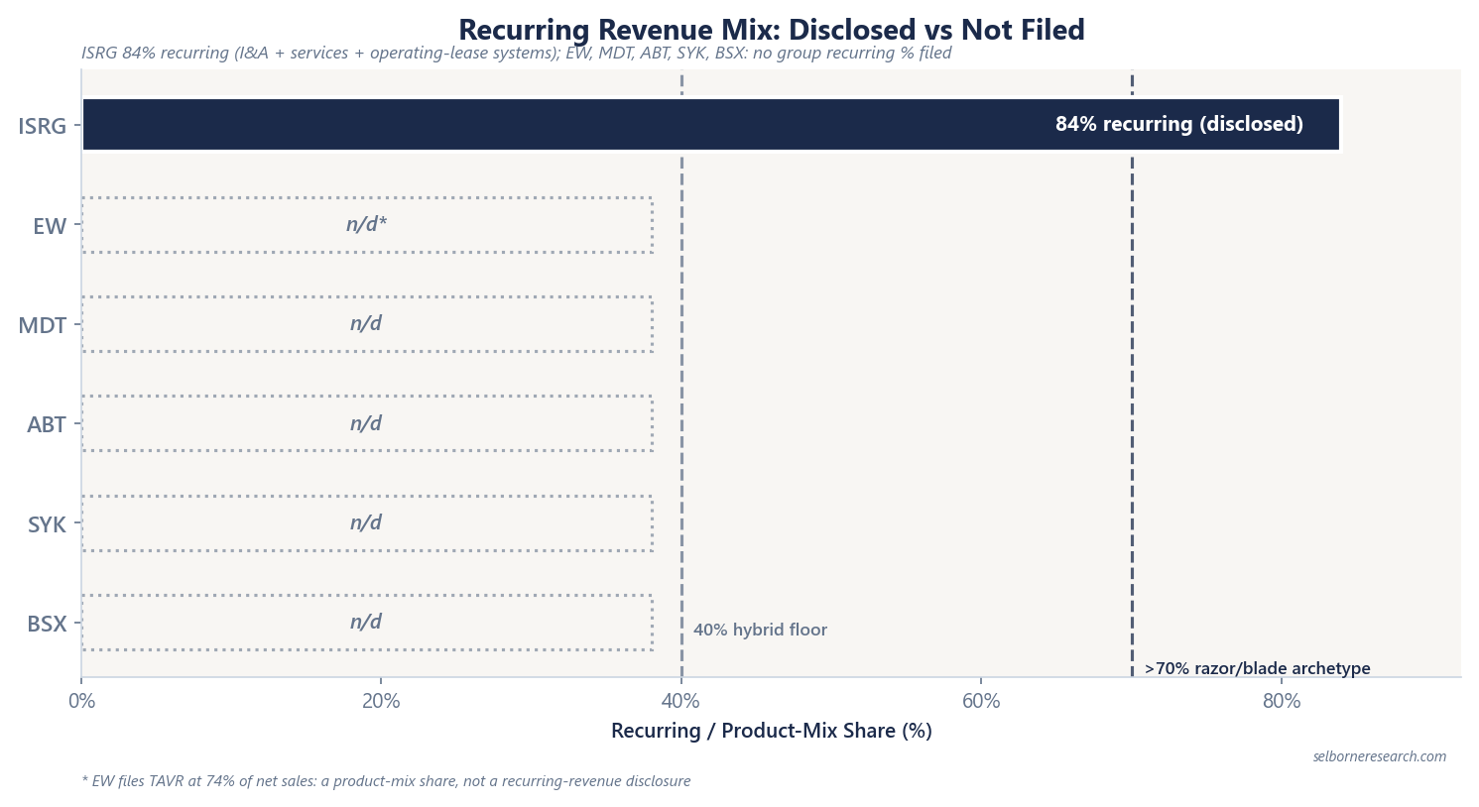Click the chart title 'Recurring Revenue Mix: Disclosed vs Not Filed'
1479x807 pixels.
tap(771, 30)
